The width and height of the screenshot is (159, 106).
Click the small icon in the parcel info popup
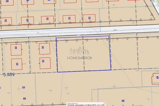104,103
